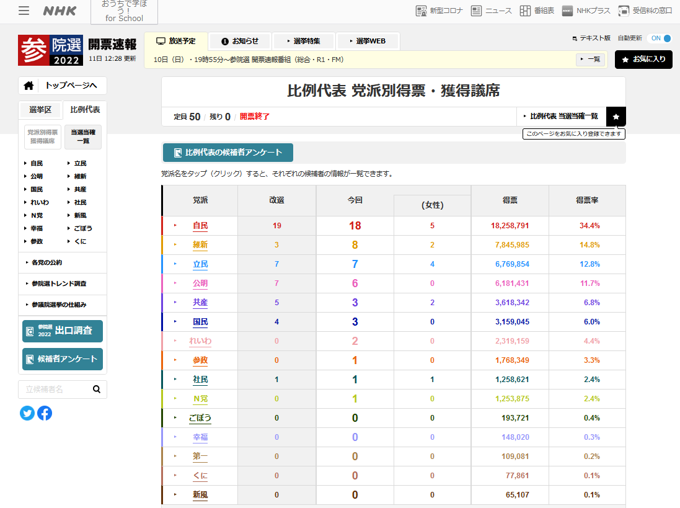Click the Twitter share icon
680x508 pixels.
tap(27, 413)
